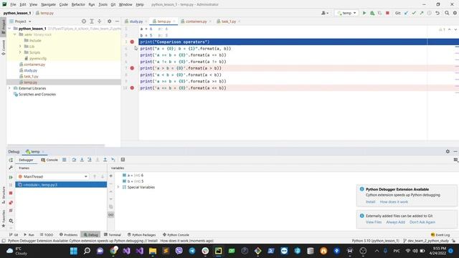Toggle breakpoint on the 'a > b' line

(x=132, y=68)
